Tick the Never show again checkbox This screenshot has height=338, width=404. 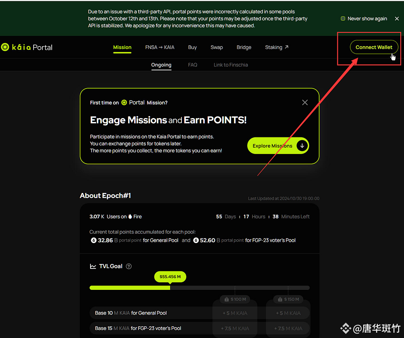coord(343,19)
